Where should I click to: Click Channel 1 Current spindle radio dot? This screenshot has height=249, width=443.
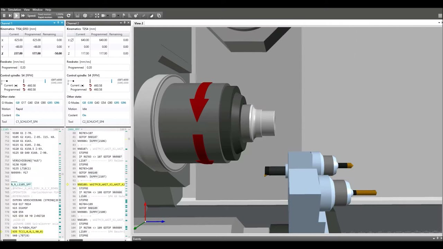tap(16, 85)
